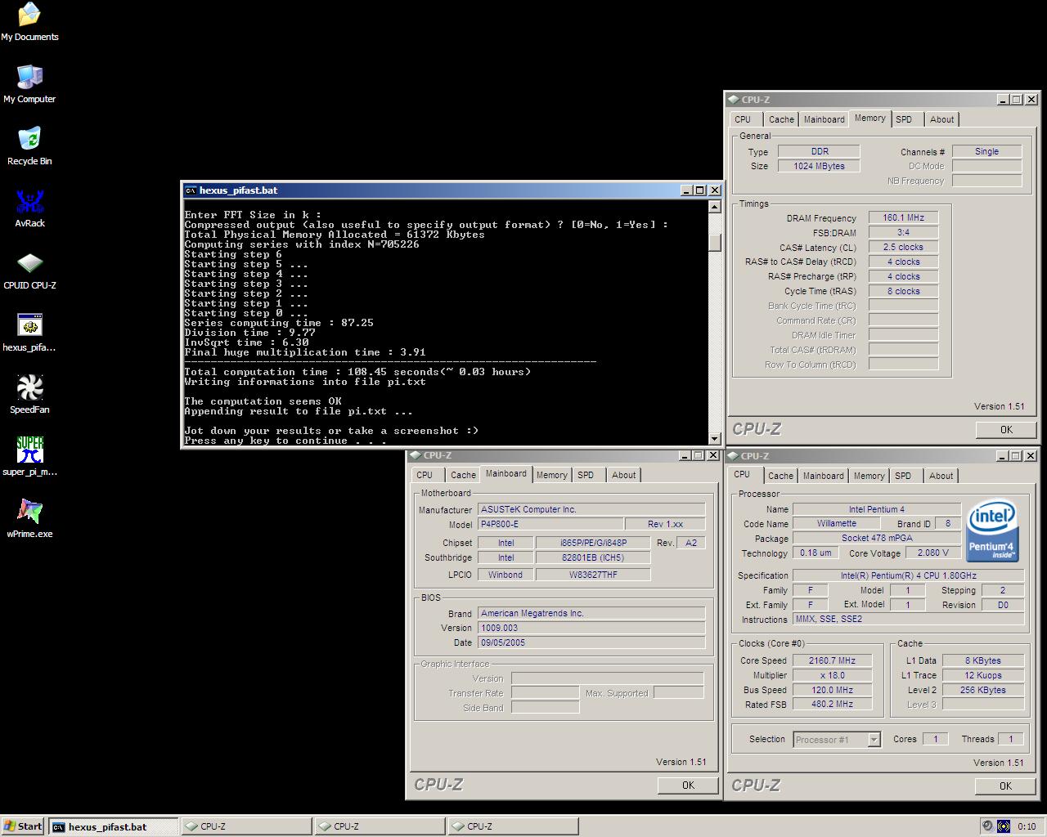Select the wPrime.exe desktop icon
This screenshot has width=1047, height=837.
29,519
